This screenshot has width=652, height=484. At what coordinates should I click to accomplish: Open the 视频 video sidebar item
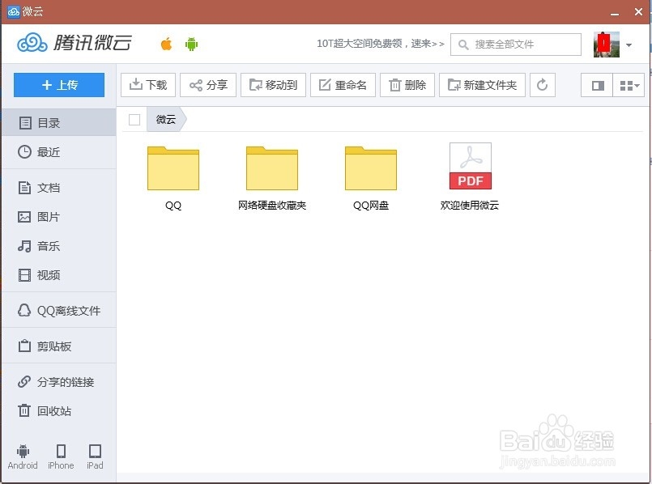pos(58,275)
